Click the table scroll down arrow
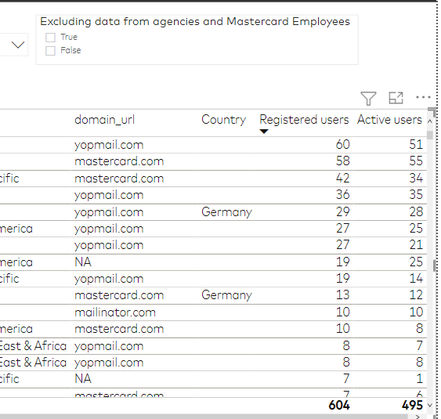The height and width of the screenshot is (419, 441). 430,405
